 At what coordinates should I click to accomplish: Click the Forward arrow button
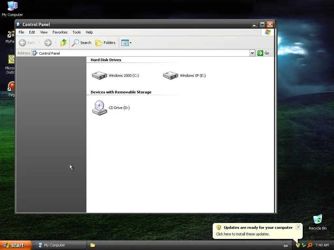pos(48,43)
